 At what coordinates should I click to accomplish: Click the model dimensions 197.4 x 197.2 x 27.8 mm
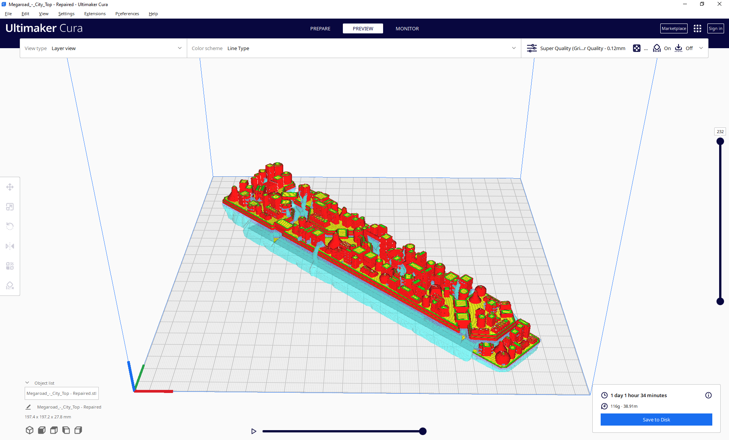coord(48,417)
